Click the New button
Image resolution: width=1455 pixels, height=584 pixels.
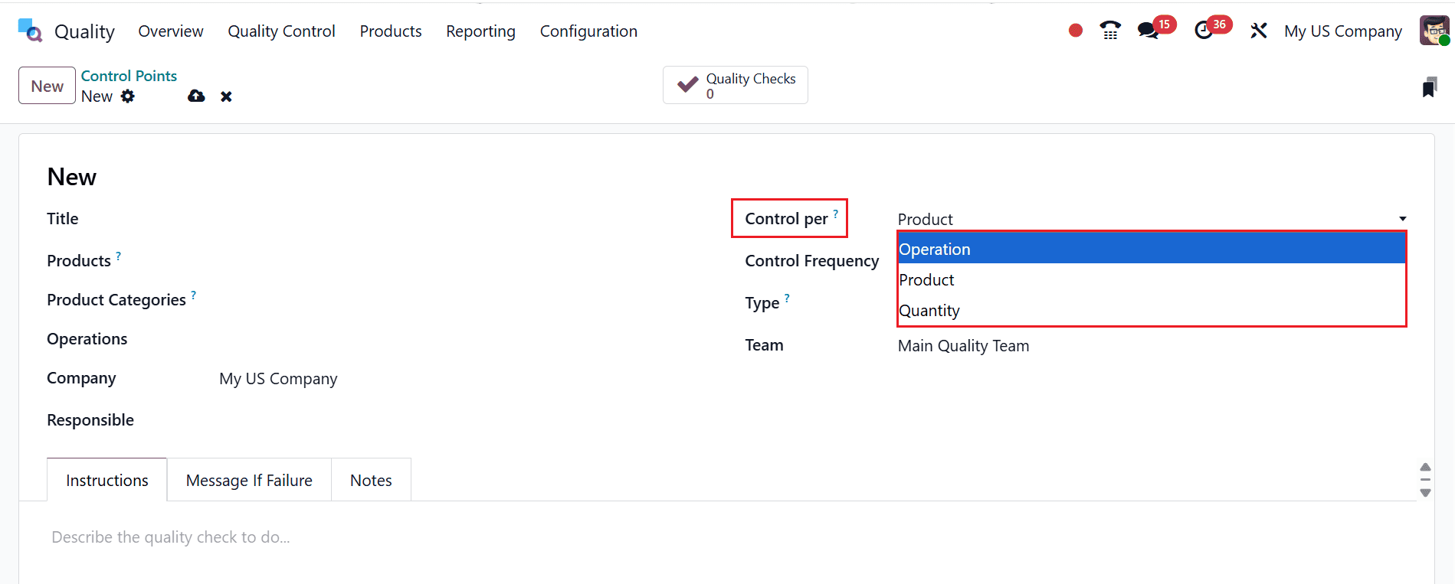pos(48,86)
